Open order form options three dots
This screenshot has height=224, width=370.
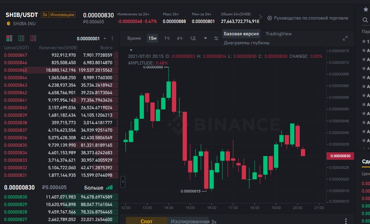tap(346, 221)
